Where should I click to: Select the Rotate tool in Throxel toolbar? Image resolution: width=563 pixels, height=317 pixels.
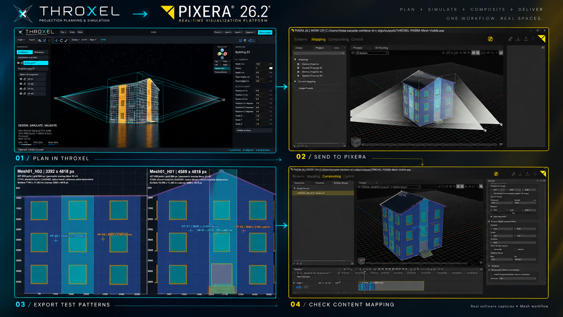[x=61, y=40]
